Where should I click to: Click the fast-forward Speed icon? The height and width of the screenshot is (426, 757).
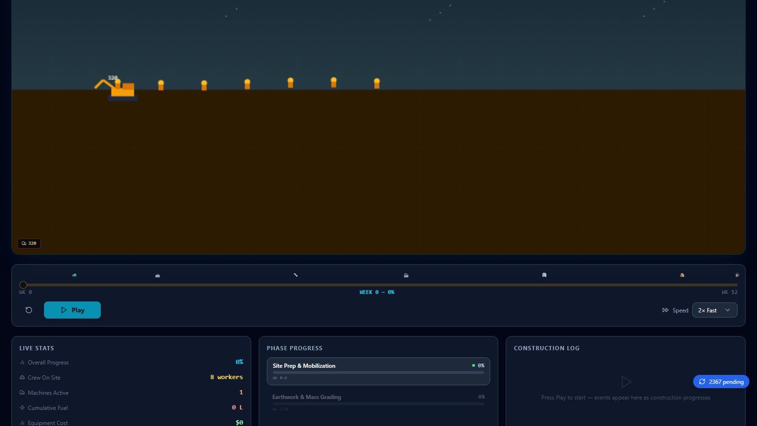[665, 310]
